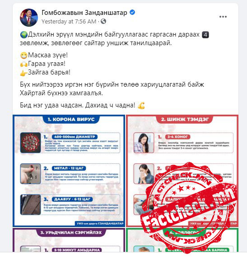Click the 'Yesterday at 7:56 AM' timestamp
247x260 pixels.
69,21
